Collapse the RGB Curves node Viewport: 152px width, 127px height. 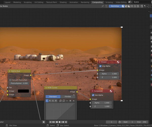pos(46,88)
